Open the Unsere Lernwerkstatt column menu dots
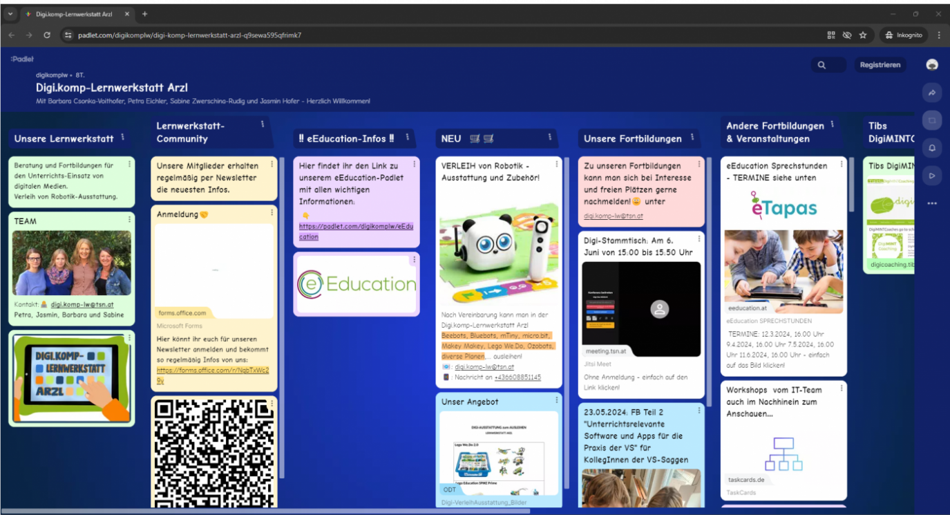Viewport: 950px width, 515px height. [x=124, y=138]
